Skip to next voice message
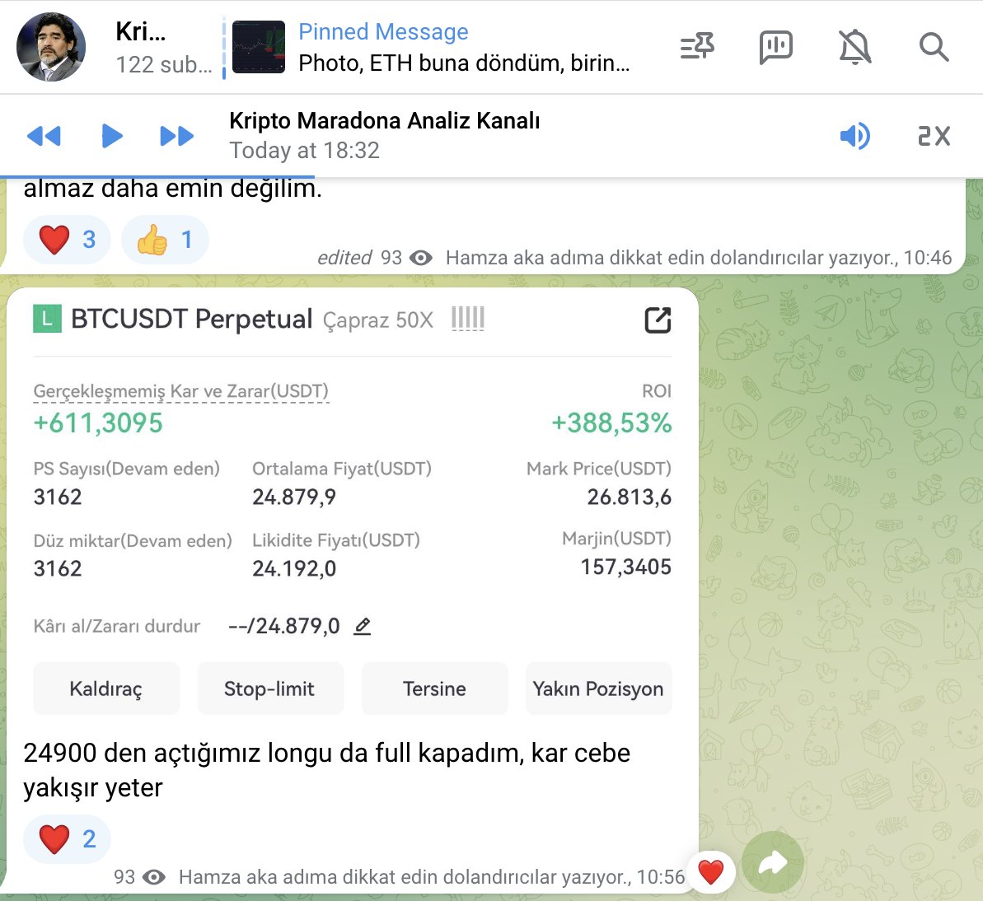 pos(177,136)
